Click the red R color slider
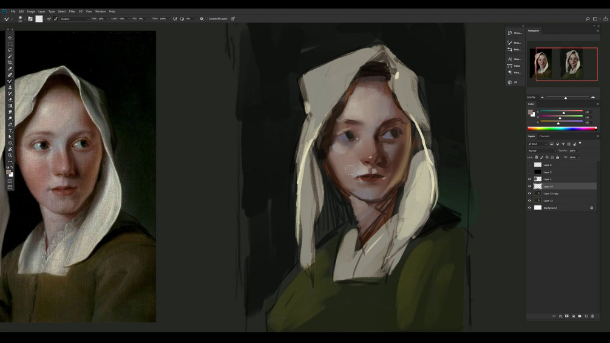610x343 pixels. (561, 111)
